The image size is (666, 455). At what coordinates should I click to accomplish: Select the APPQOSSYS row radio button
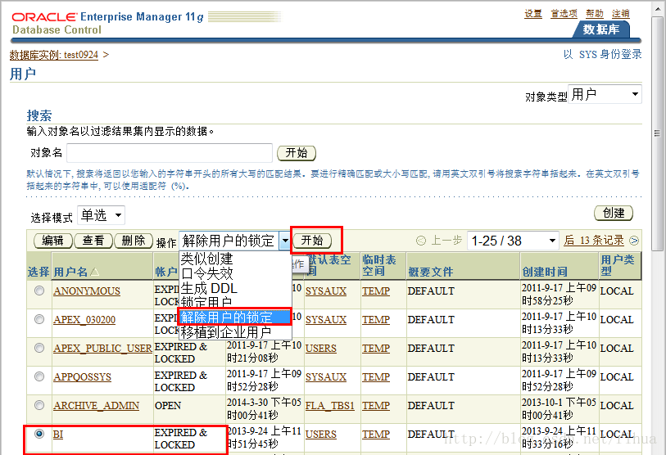(39, 376)
